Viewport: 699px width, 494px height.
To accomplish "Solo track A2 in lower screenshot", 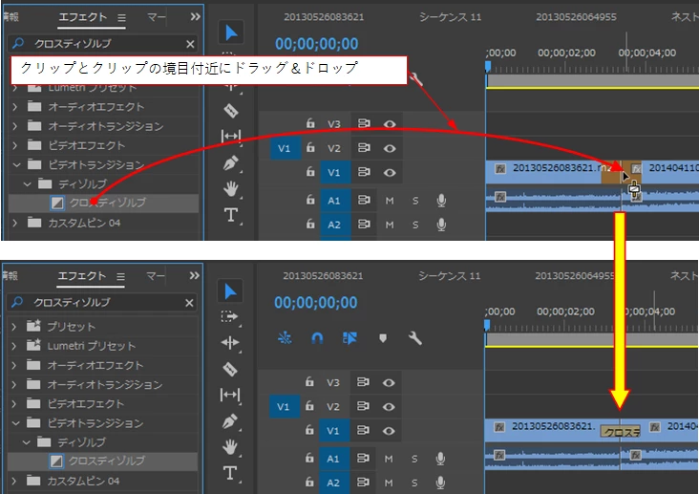I will pos(414,483).
